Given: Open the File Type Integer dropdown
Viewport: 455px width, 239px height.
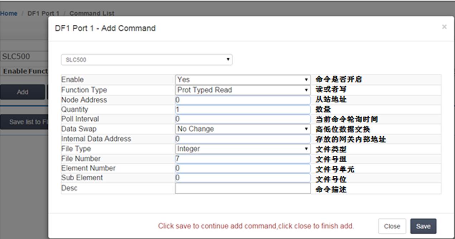Looking at the screenshot, I should tap(243, 149).
